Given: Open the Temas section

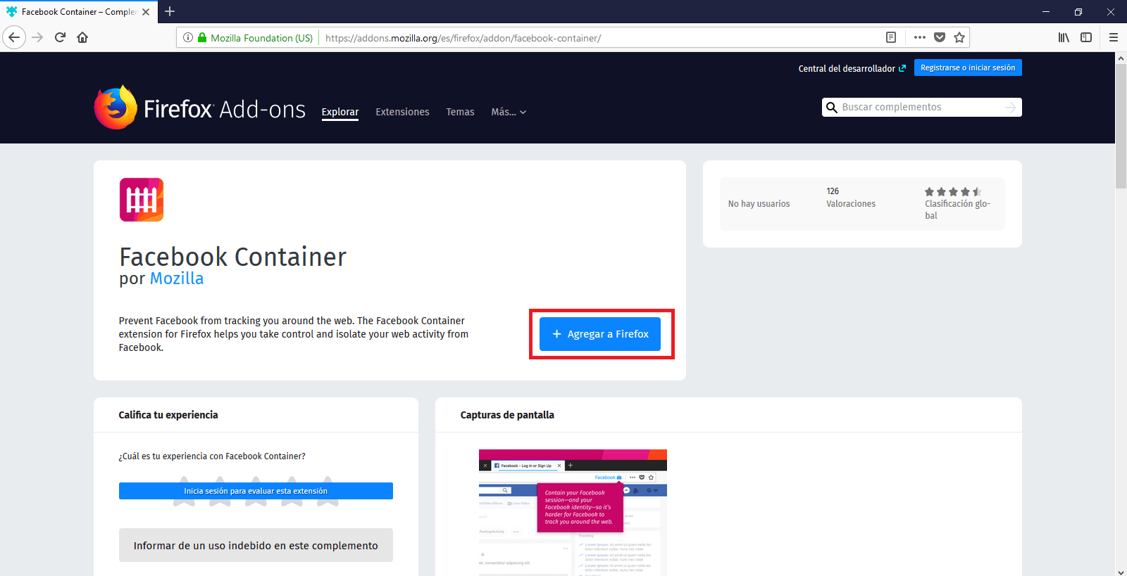Looking at the screenshot, I should pyautogui.click(x=460, y=112).
